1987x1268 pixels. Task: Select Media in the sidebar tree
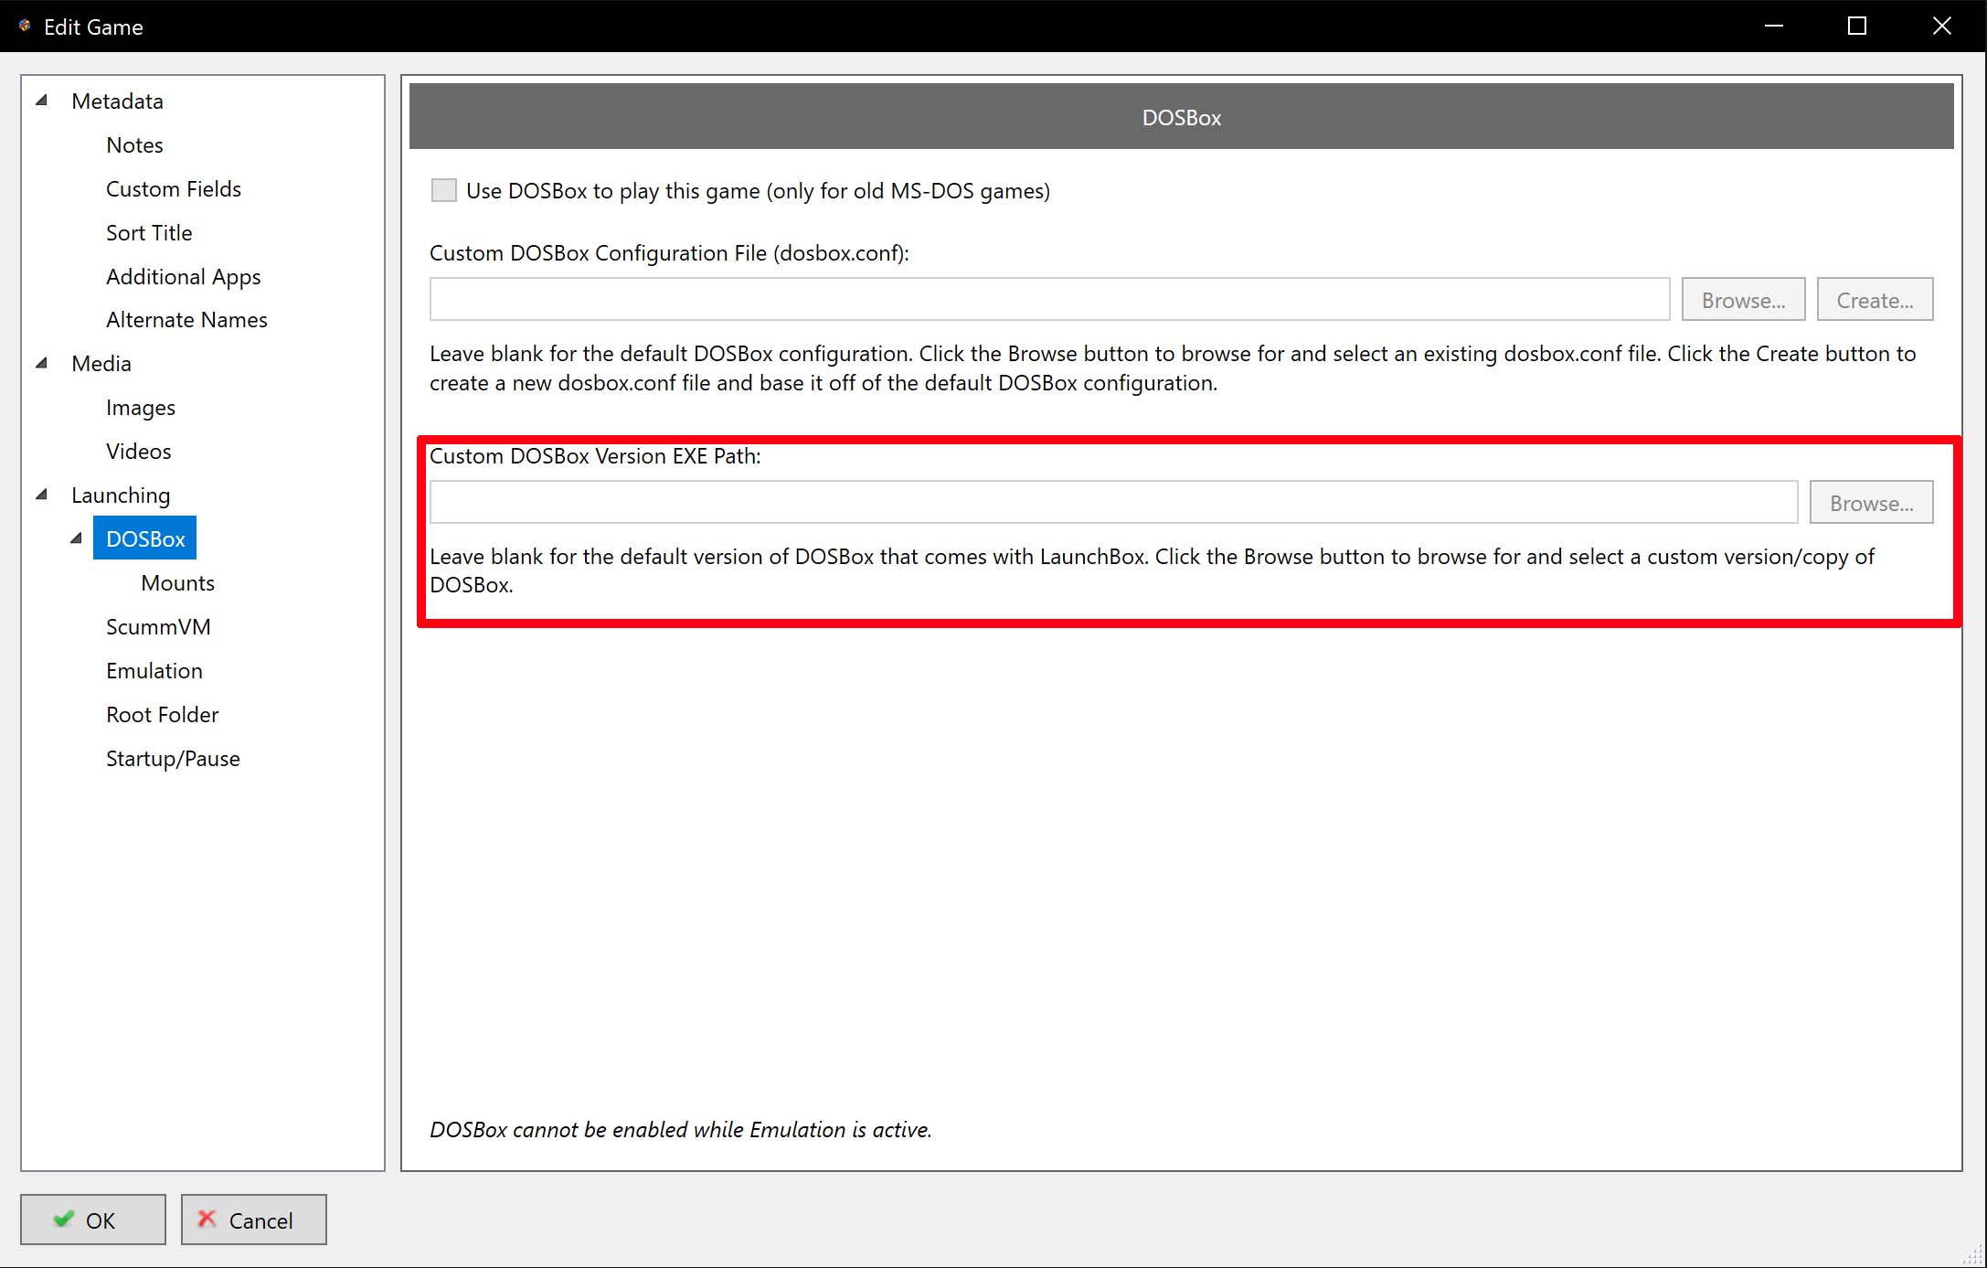(101, 364)
